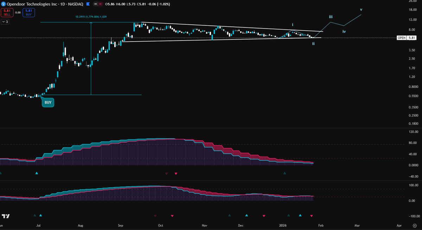422x230 pixels.
Task: Select the Elliott wave label iii
Action: [x=331, y=17]
